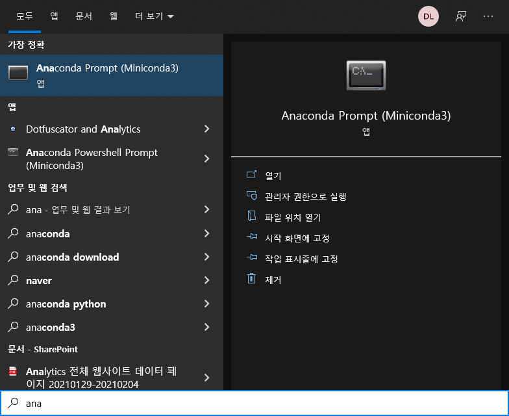Open the feedback person icon
This screenshot has width=509, height=416.
click(x=461, y=16)
